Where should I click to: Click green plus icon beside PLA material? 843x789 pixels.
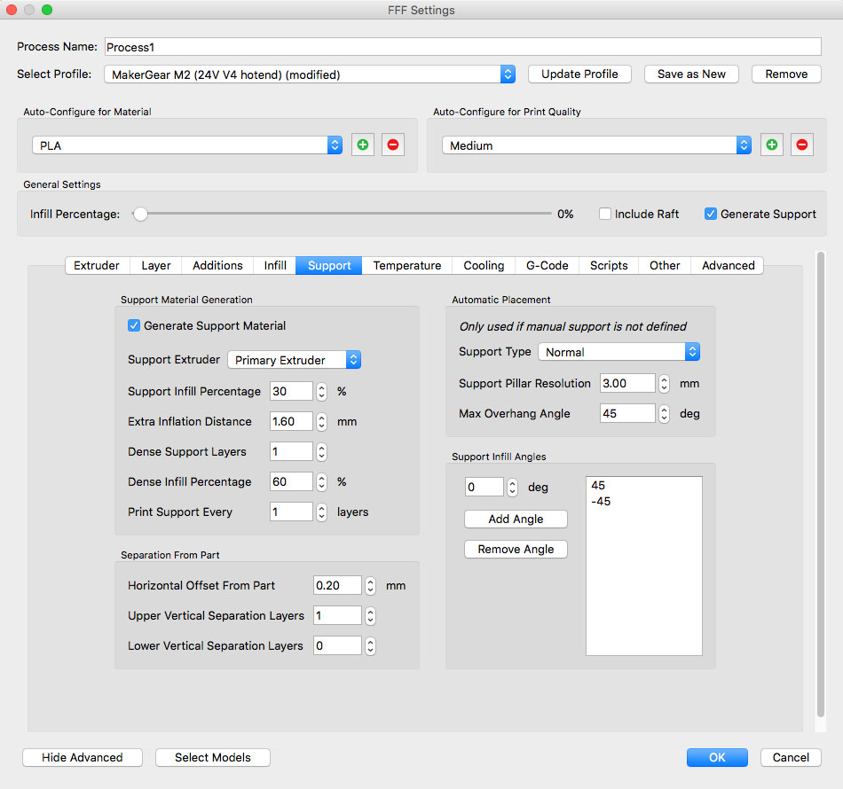(362, 145)
